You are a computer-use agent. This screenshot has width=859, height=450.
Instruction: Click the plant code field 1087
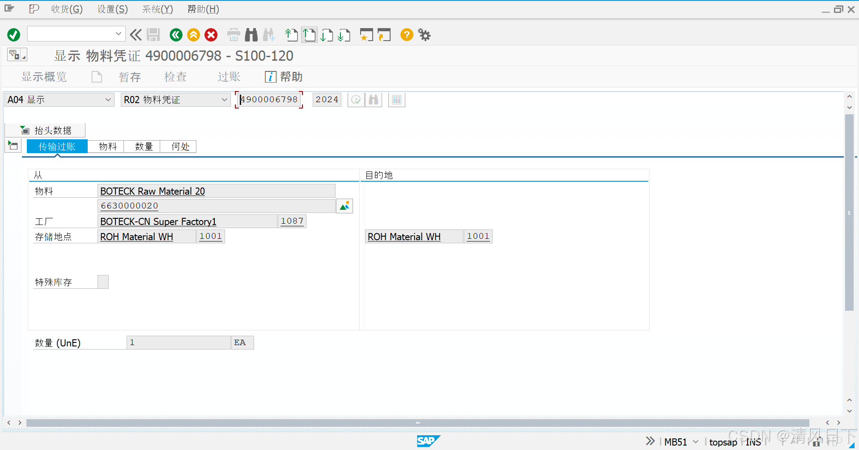(x=292, y=221)
